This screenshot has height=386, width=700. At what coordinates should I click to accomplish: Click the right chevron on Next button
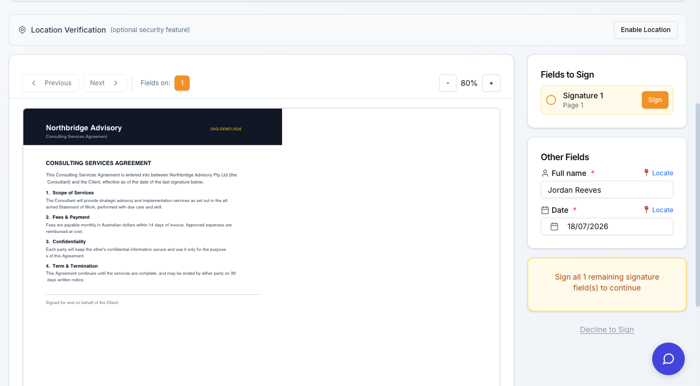pyautogui.click(x=116, y=83)
